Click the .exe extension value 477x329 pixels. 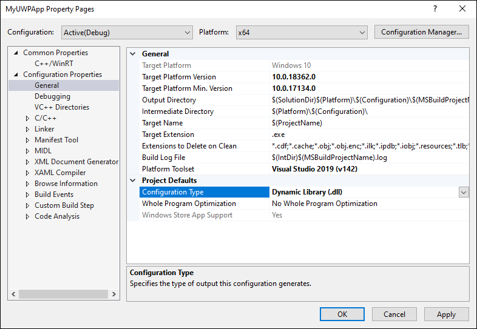(x=278, y=135)
